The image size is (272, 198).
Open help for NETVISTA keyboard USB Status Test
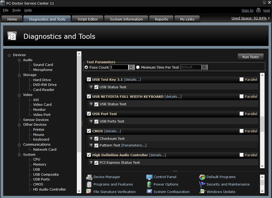(x=91, y=104)
